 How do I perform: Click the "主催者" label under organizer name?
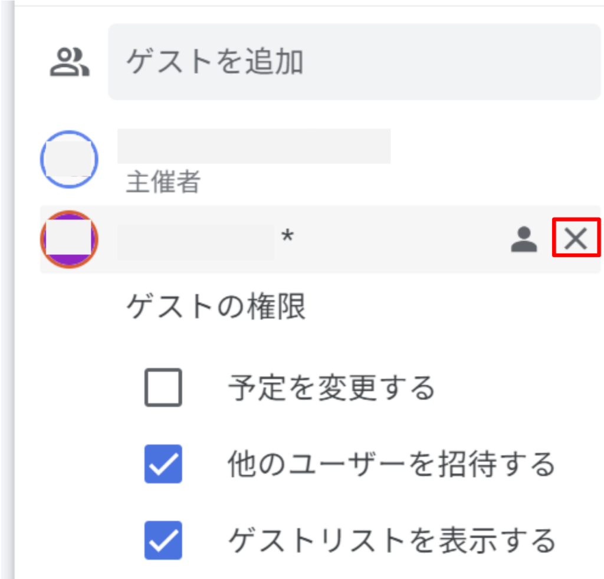click(x=163, y=183)
